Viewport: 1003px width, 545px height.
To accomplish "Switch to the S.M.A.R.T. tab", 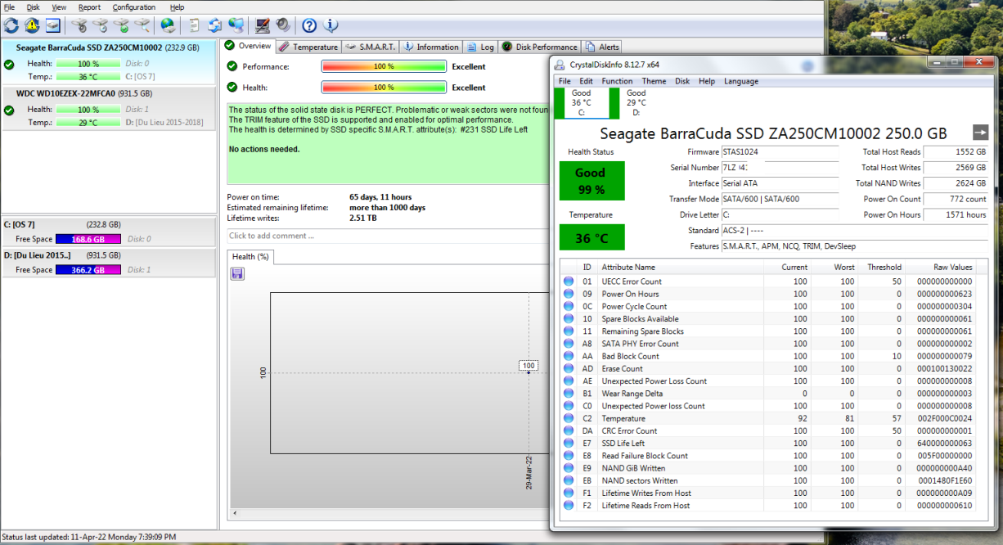I will click(x=371, y=47).
